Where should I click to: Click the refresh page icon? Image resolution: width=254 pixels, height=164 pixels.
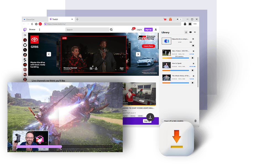point(32,24)
